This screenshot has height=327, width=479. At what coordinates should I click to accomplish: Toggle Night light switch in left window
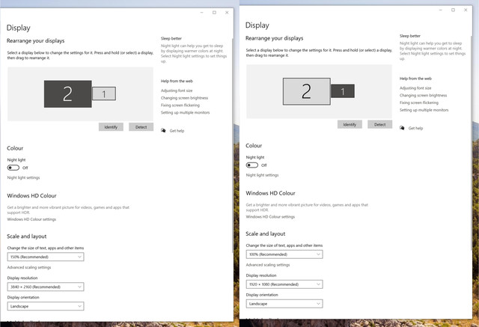coord(13,168)
